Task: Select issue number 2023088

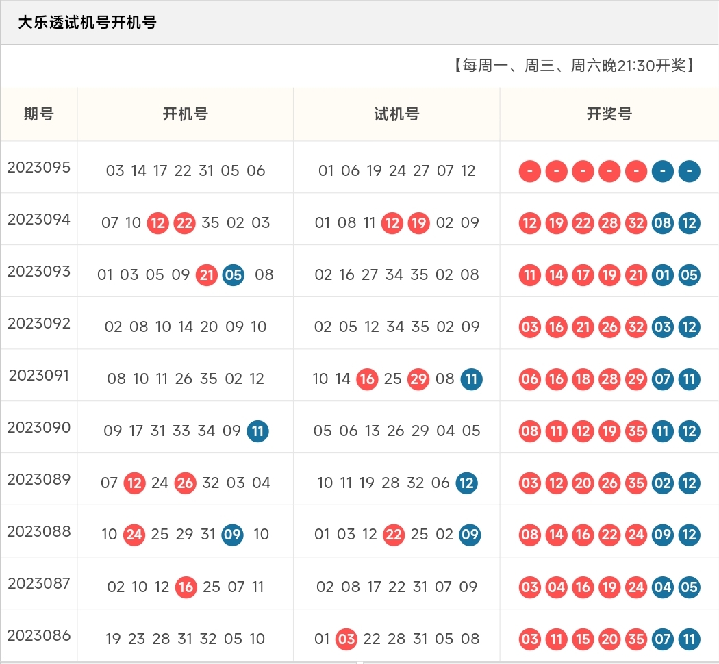Action: pos(39,532)
